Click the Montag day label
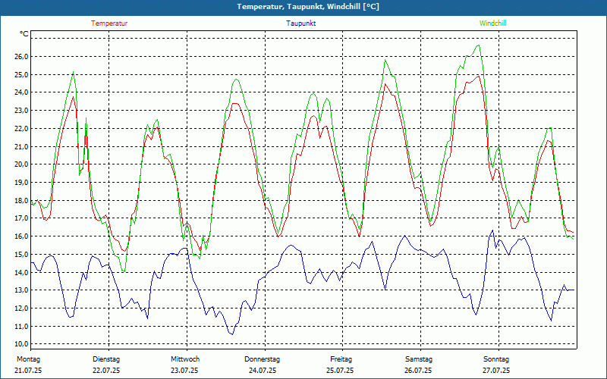The height and width of the screenshot is (379, 607). pos(28,359)
